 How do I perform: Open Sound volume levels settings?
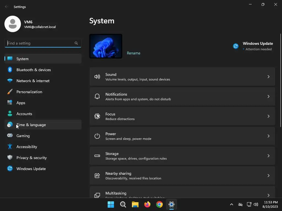tap(182, 77)
